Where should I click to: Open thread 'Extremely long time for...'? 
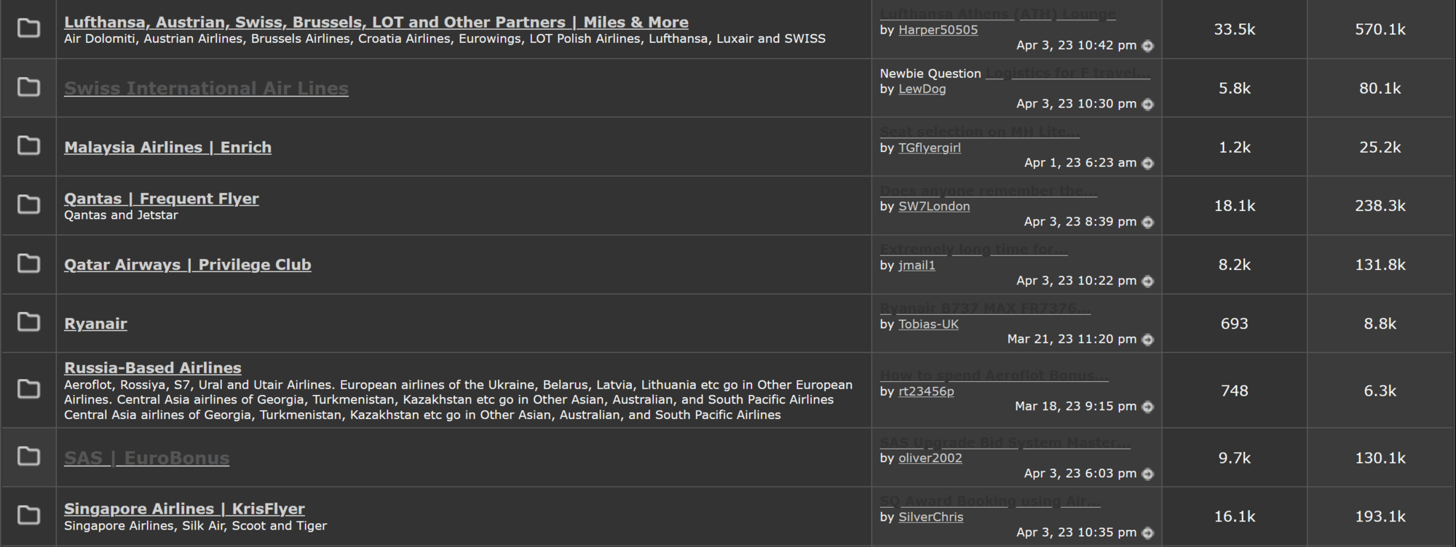pyautogui.click(x=973, y=249)
